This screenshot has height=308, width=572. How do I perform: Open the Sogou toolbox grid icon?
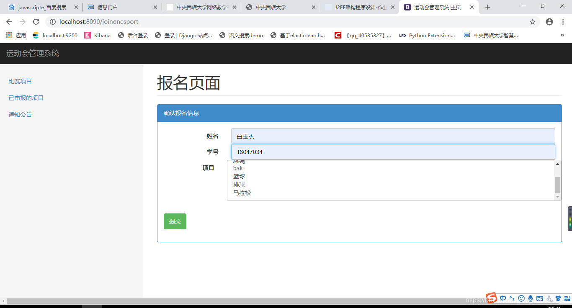click(567, 298)
